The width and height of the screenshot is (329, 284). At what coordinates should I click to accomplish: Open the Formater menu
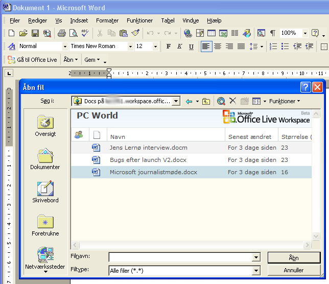(107, 20)
